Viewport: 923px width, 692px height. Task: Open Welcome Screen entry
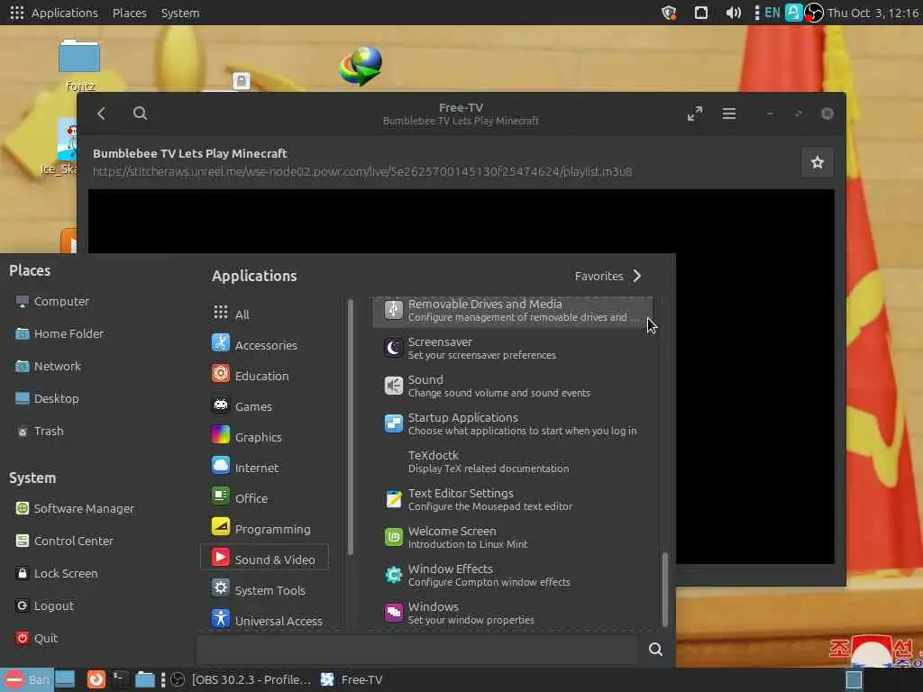pyautogui.click(x=512, y=537)
